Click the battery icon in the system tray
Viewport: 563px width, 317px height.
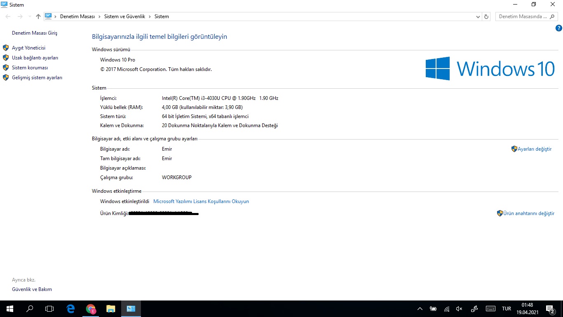click(x=433, y=309)
